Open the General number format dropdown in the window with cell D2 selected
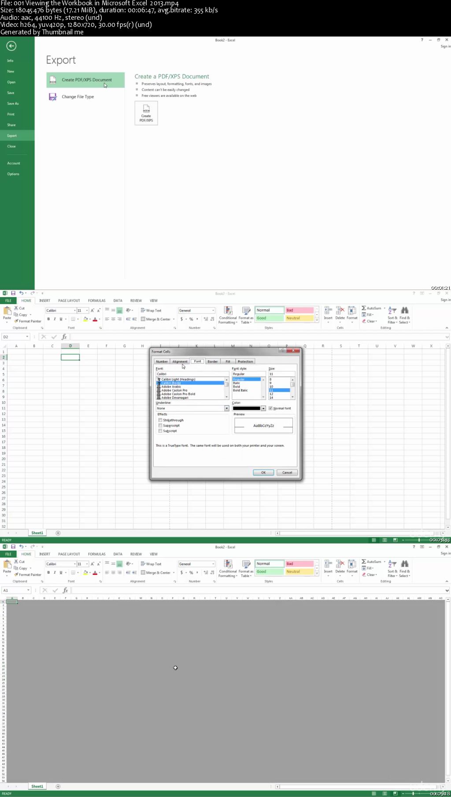Image resolution: width=451 pixels, height=797 pixels. click(x=213, y=310)
